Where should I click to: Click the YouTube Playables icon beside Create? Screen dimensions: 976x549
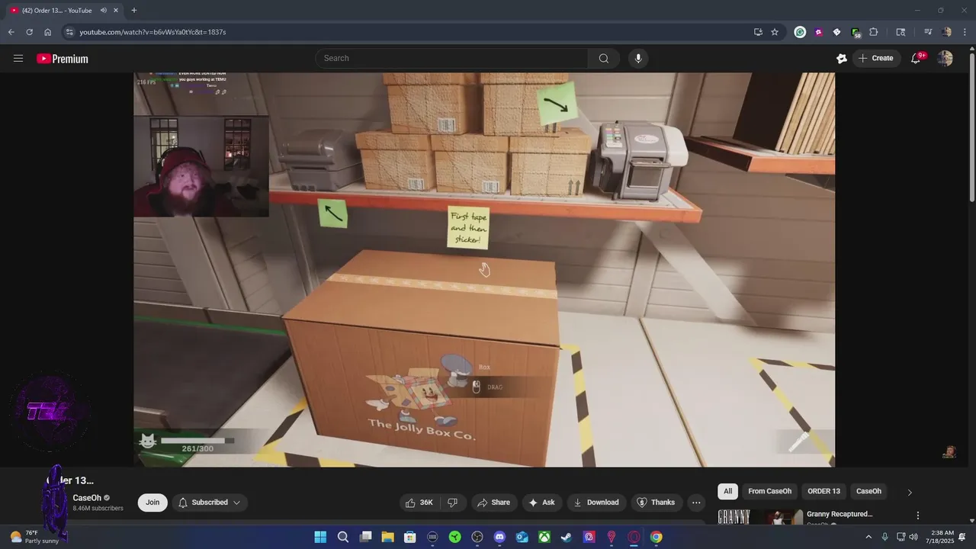tap(842, 59)
